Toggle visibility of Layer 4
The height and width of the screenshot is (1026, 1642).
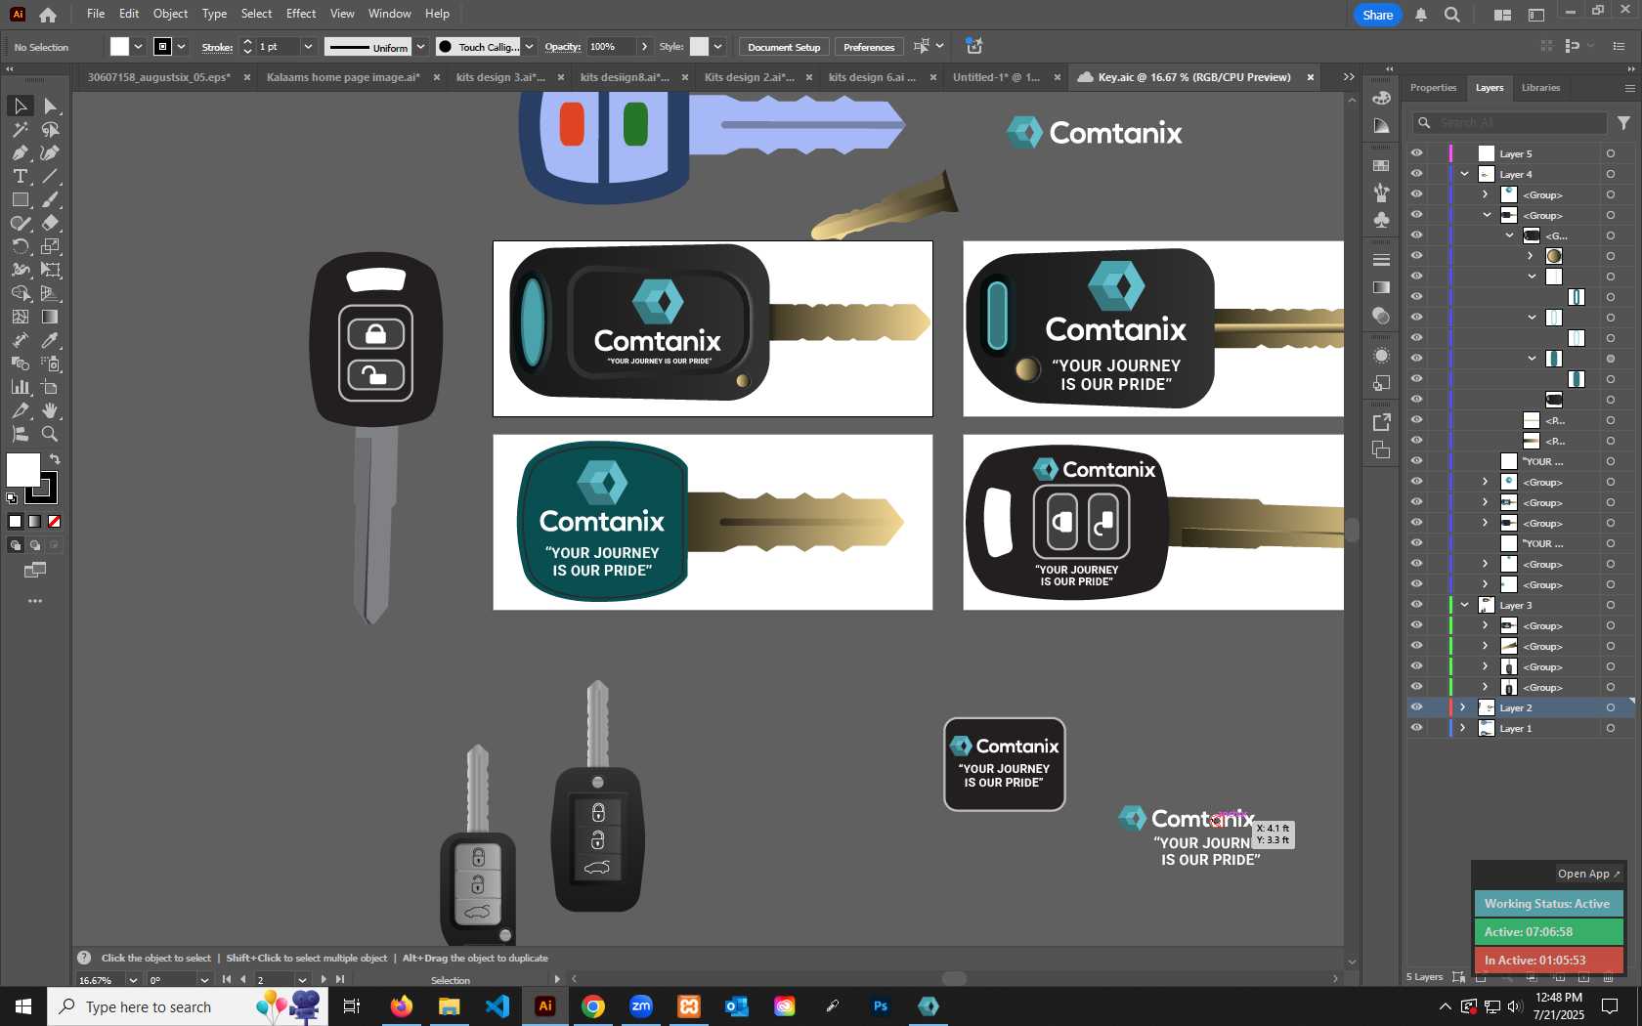[x=1416, y=174]
